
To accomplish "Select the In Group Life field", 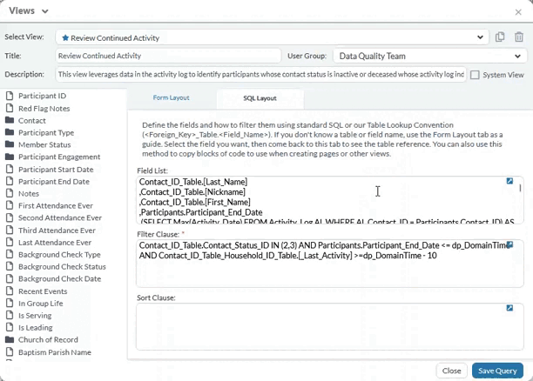I will click(x=40, y=304).
